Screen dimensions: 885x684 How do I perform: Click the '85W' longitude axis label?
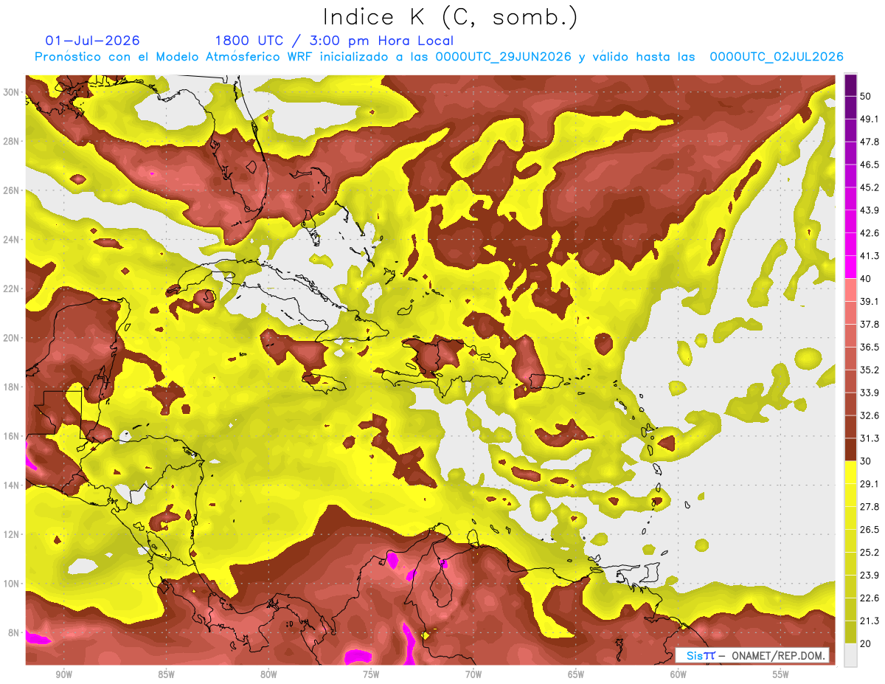(166, 674)
